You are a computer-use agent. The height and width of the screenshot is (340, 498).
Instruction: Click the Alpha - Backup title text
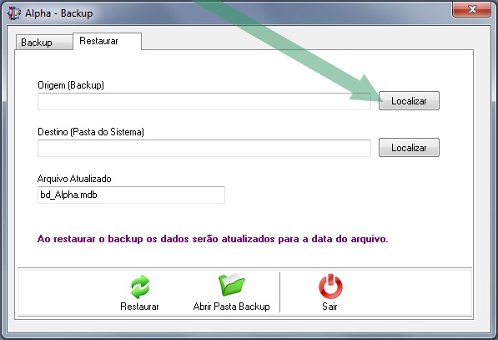[59, 13]
